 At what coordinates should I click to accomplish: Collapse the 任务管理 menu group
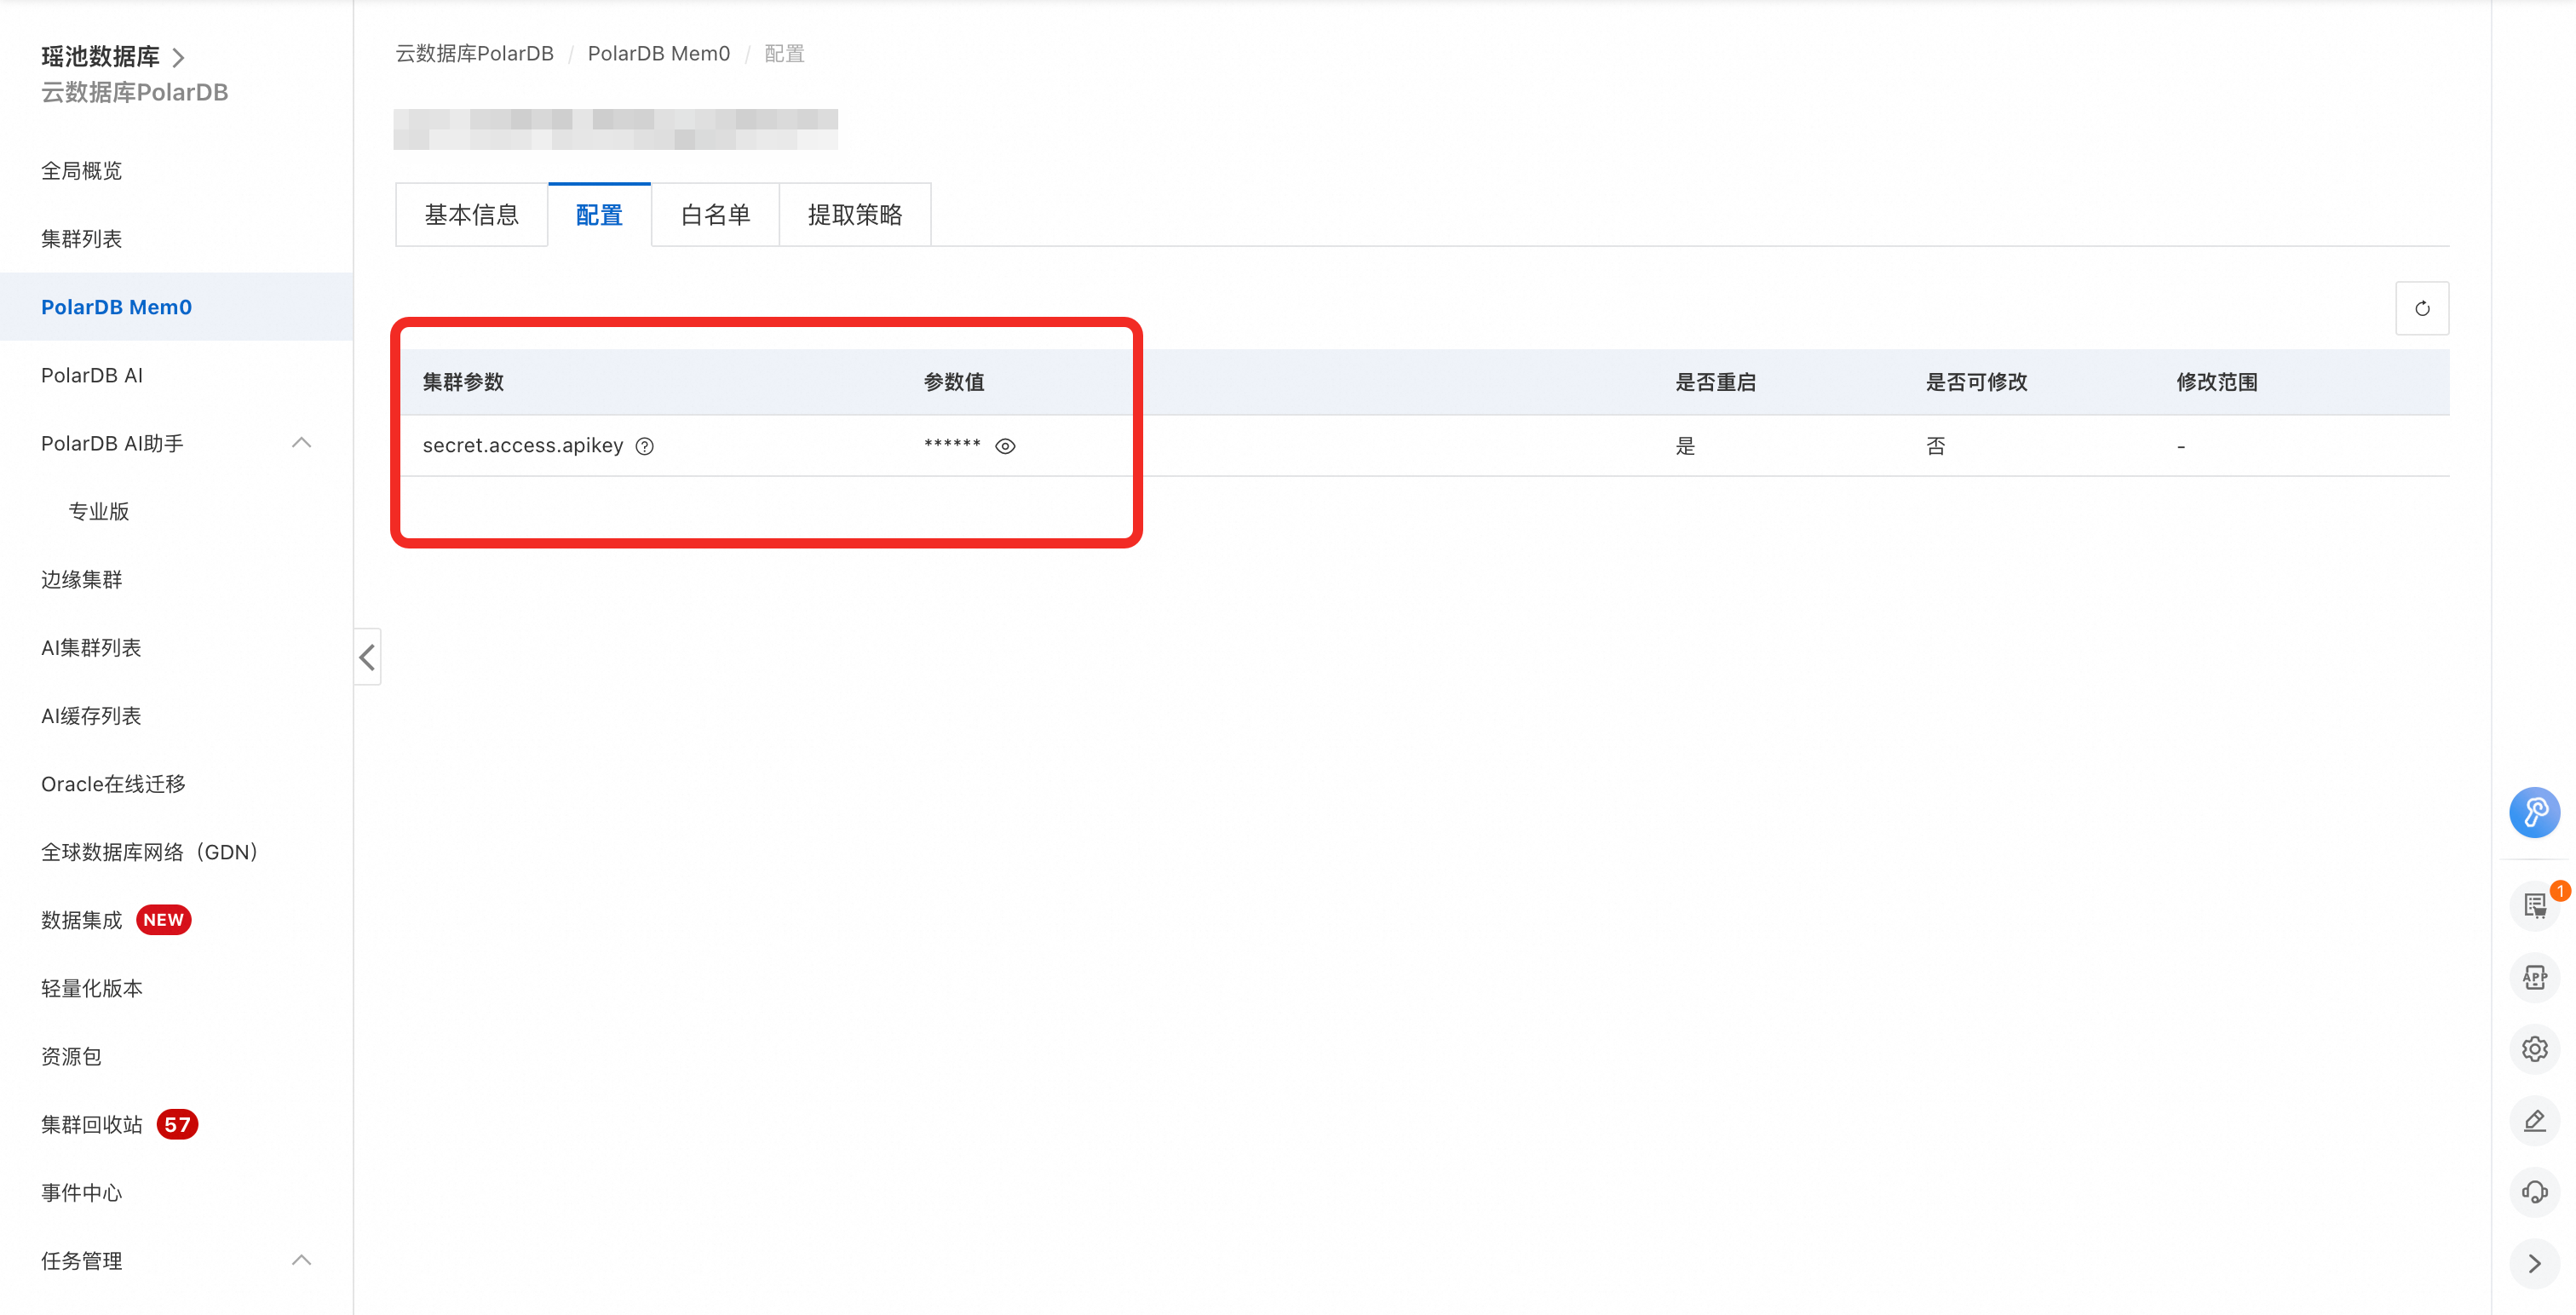click(301, 1260)
